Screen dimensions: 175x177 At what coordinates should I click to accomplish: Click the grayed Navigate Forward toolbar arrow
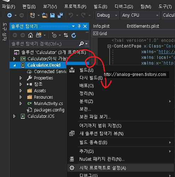[x=22, y=15]
